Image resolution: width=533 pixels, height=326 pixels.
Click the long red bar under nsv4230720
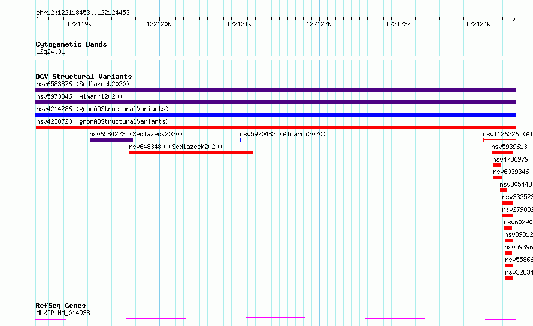[275, 127]
